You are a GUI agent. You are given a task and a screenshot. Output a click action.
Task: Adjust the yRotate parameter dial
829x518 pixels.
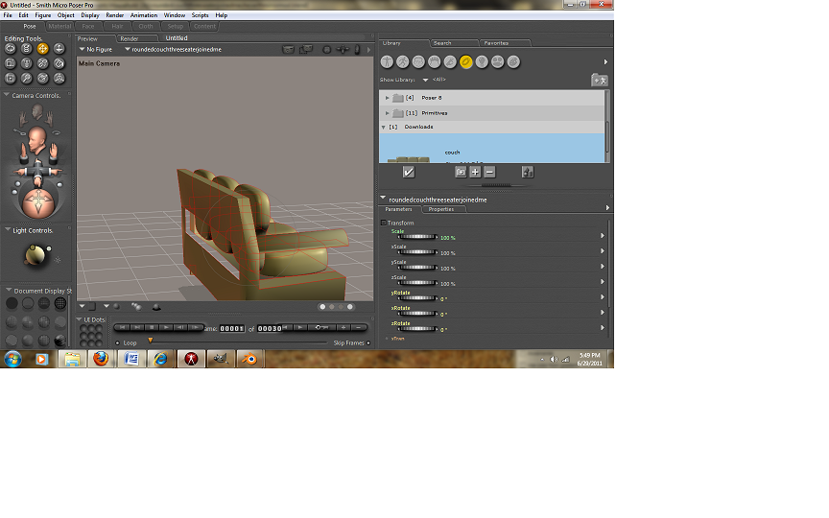(x=417, y=298)
